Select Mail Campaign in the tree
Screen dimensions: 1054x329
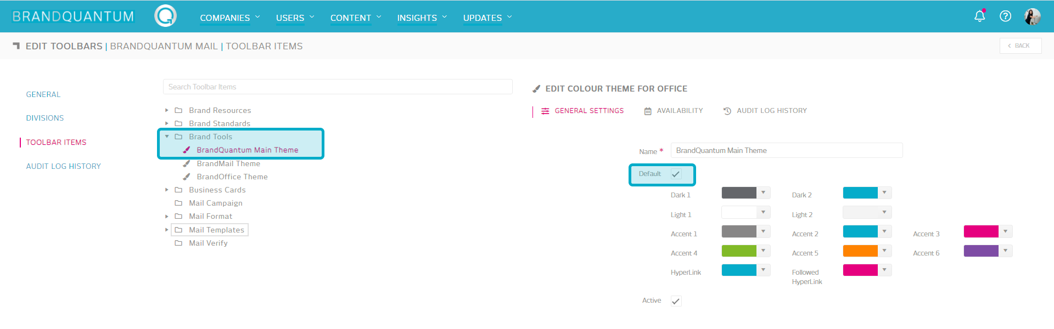[x=216, y=203]
